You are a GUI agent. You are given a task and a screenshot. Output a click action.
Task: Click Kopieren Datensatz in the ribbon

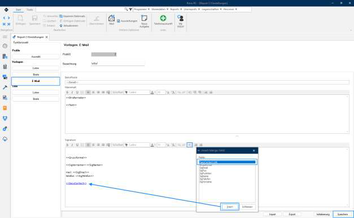(x=72, y=16)
